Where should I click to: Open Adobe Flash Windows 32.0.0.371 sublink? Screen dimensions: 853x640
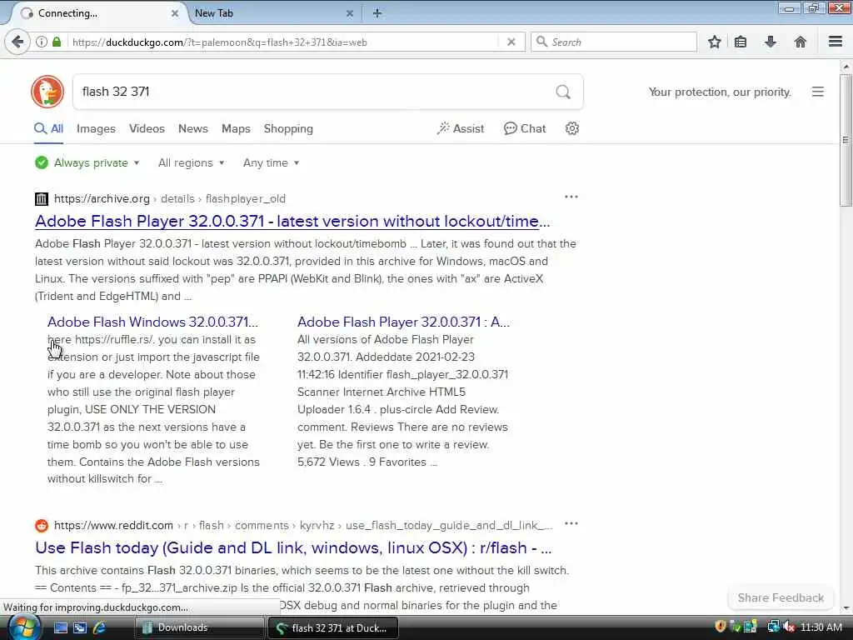pyautogui.click(x=153, y=322)
